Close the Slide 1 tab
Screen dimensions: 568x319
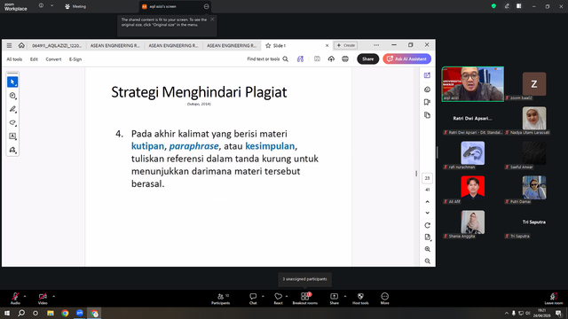pos(327,45)
